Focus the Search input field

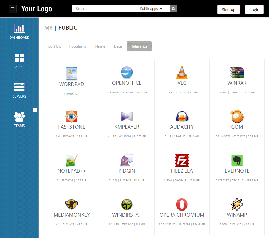[x=105, y=9]
